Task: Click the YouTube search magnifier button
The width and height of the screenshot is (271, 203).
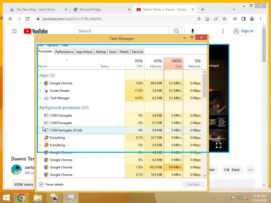Action: [177, 31]
